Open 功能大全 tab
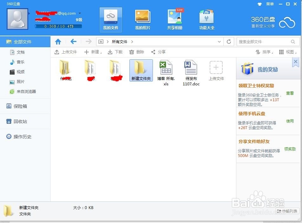The width and height of the screenshot is (302, 223). (207, 20)
